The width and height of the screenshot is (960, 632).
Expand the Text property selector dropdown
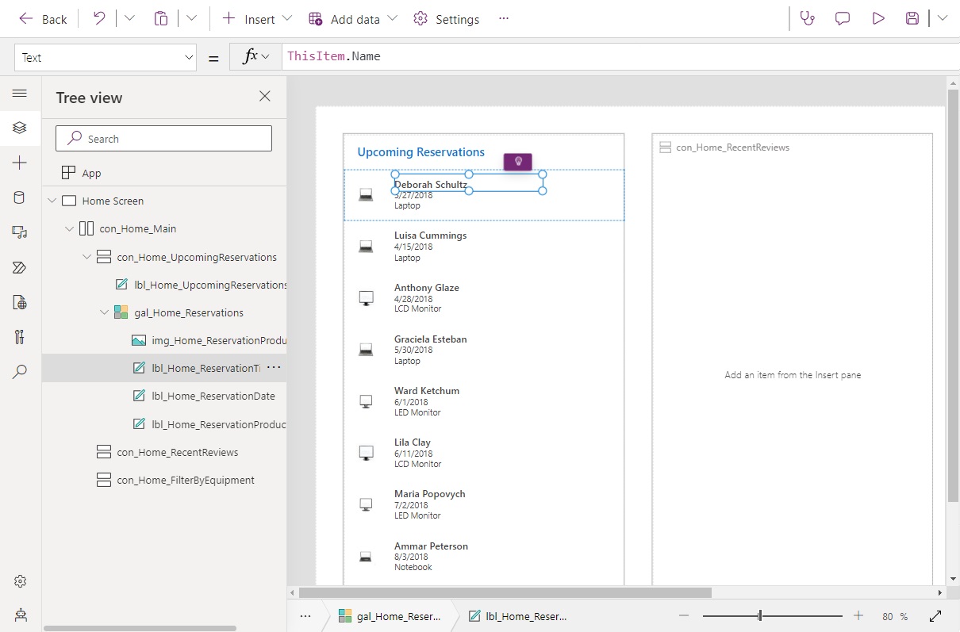[189, 57]
